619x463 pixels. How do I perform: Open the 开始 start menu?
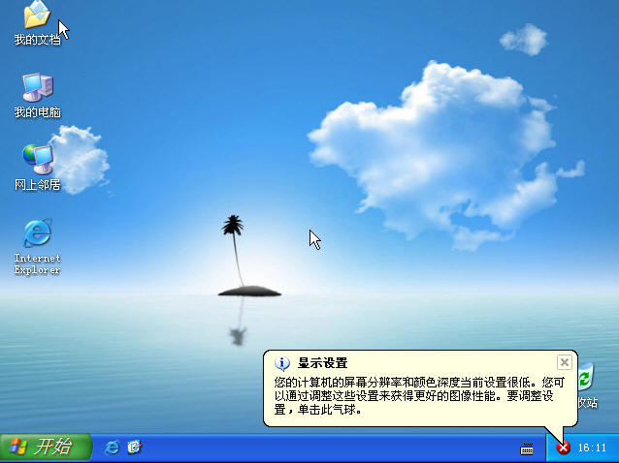click(47, 448)
